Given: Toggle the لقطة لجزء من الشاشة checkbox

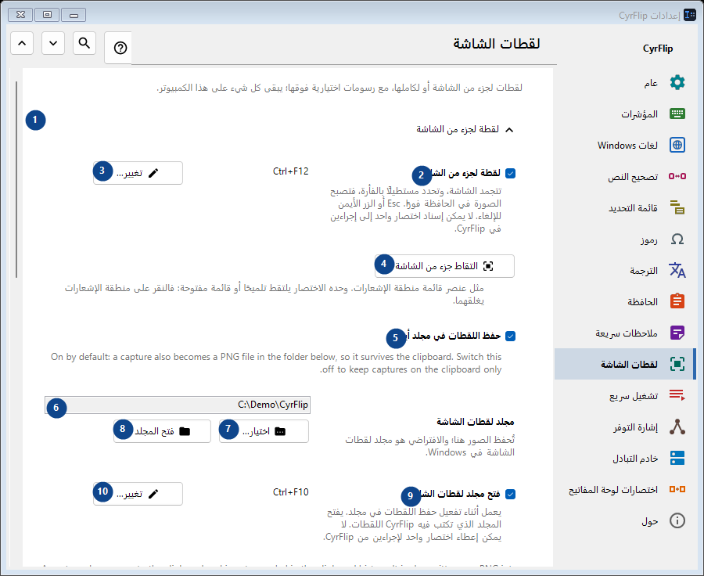Looking at the screenshot, I should tap(510, 173).
